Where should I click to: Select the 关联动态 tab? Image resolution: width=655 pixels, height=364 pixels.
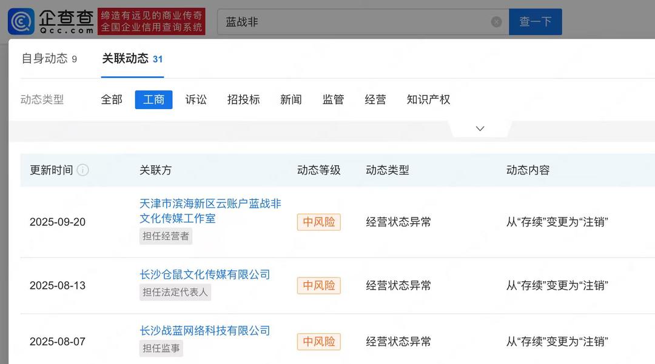[x=132, y=59]
